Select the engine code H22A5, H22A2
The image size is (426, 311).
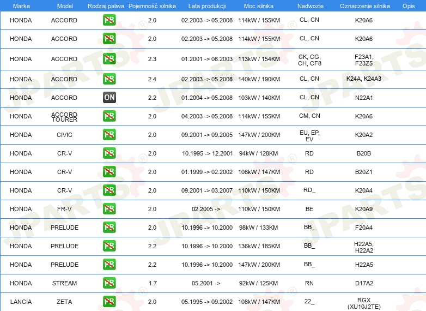pos(364,247)
